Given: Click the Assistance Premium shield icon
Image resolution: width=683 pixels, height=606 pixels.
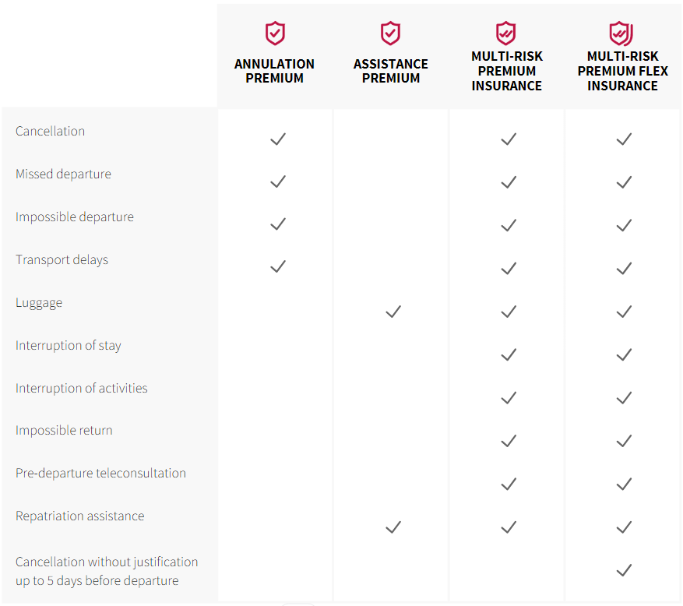Looking at the screenshot, I should (391, 33).
